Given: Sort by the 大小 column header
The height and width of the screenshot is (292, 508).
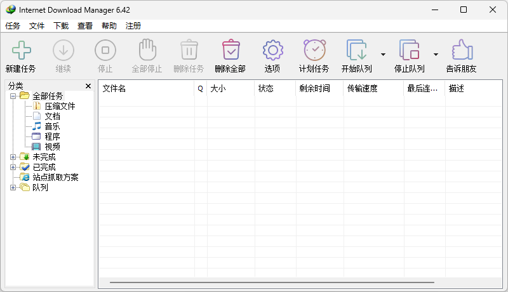Looking at the screenshot, I should pyautogui.click(x=231, y=88).
